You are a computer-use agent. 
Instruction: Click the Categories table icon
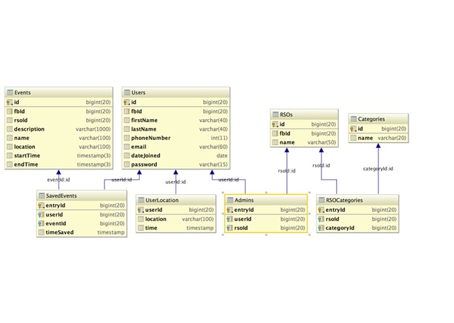(353, 119)
